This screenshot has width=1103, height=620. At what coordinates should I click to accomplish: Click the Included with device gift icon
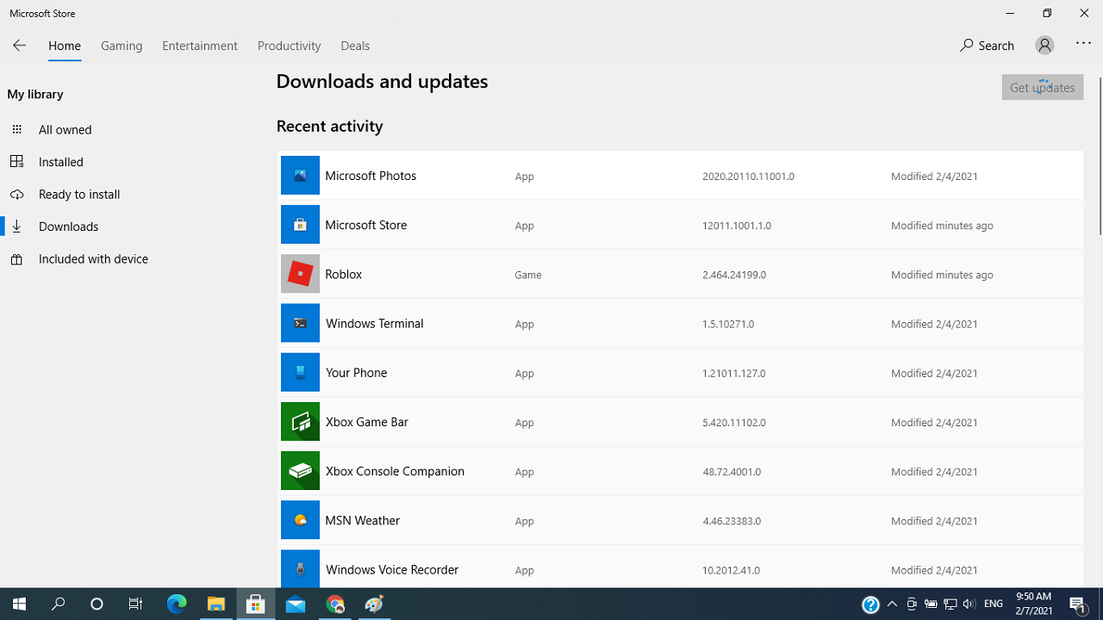click(x=16, y=259)
